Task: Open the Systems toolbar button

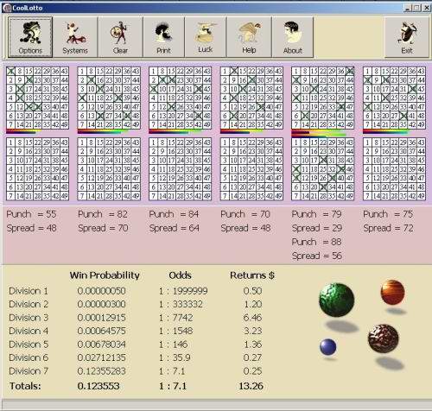Action: click(75, 37)
